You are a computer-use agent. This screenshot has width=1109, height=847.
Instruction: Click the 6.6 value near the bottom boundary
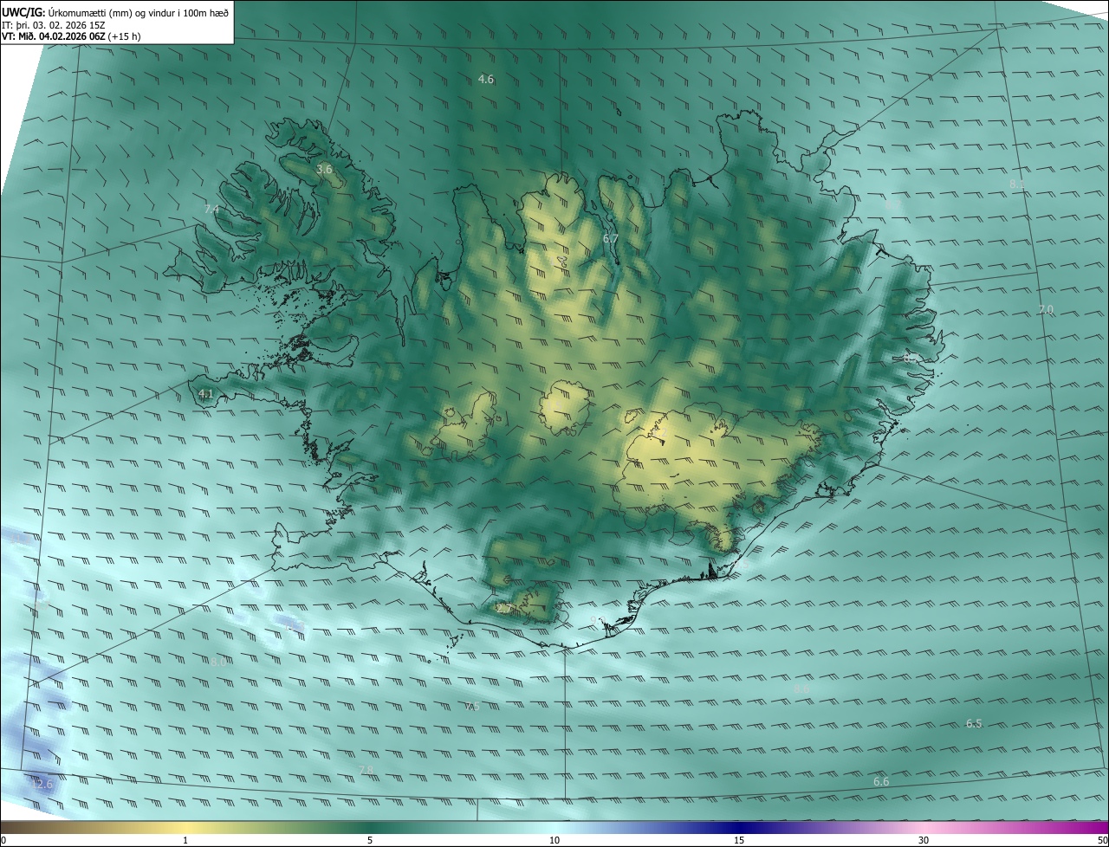pyautogui.click(x=881, y=782)
